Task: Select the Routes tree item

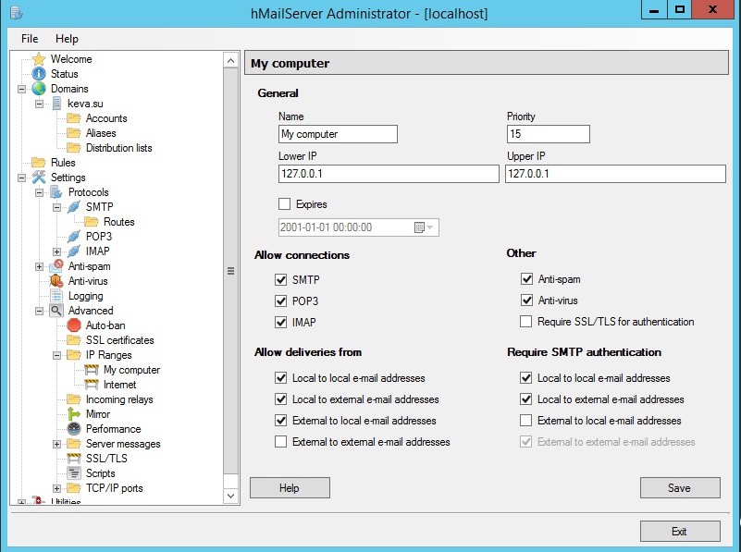Action: click(x=119, y=222)
